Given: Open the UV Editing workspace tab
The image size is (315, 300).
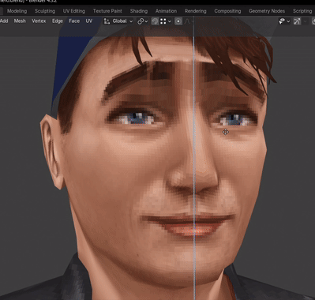Looking at the screenshot, I should click(x=74, y=11).
